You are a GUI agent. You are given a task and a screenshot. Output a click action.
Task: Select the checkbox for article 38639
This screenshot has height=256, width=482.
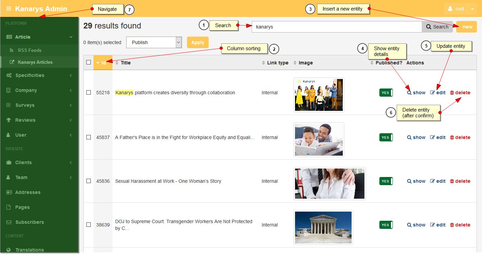click(89, 225)
